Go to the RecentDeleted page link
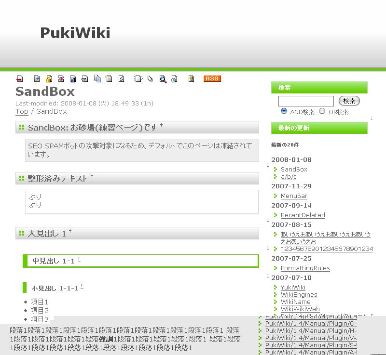386x355 pixels. point(303,215)
